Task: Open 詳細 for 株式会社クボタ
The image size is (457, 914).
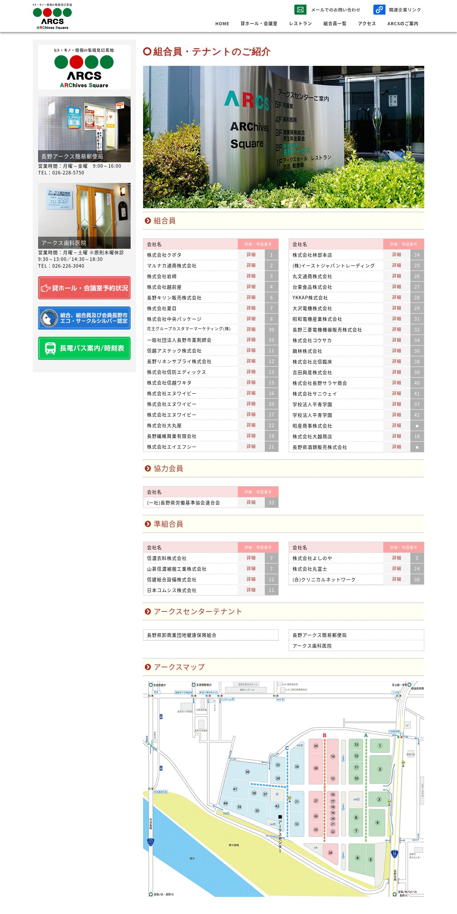Action: 251,255
